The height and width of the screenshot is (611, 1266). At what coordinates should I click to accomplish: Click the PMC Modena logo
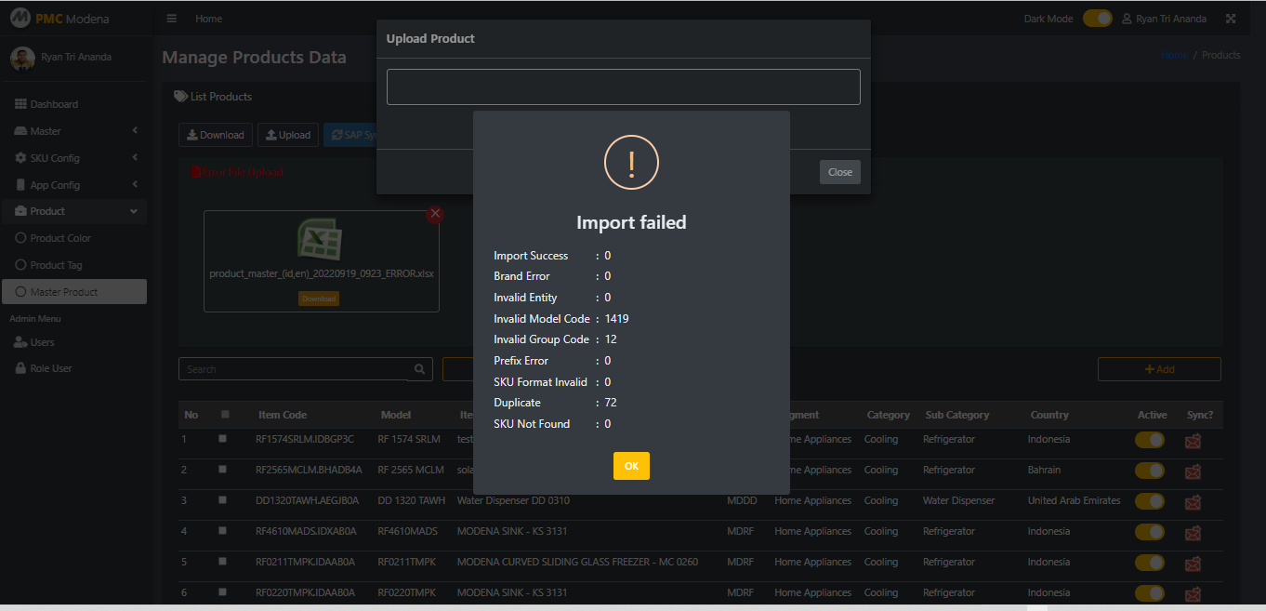click(x=60, y=19)
